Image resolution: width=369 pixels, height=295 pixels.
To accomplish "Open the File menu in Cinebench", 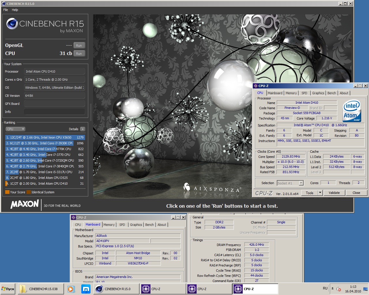I will click(5, 10).
